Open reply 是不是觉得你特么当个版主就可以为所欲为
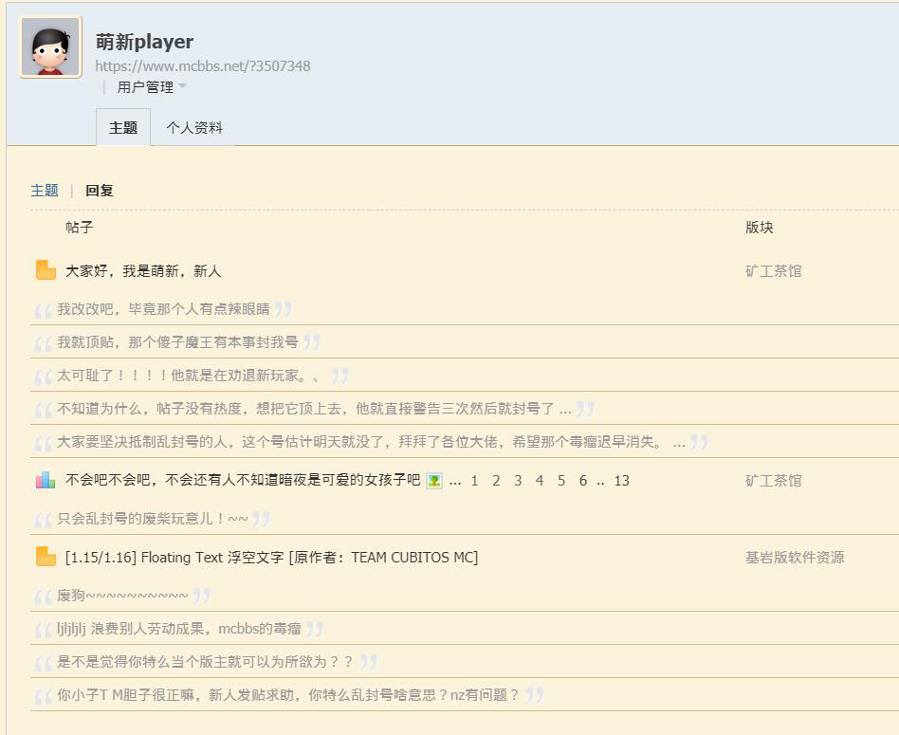This screenshot has width=899, height=735. 205,662
